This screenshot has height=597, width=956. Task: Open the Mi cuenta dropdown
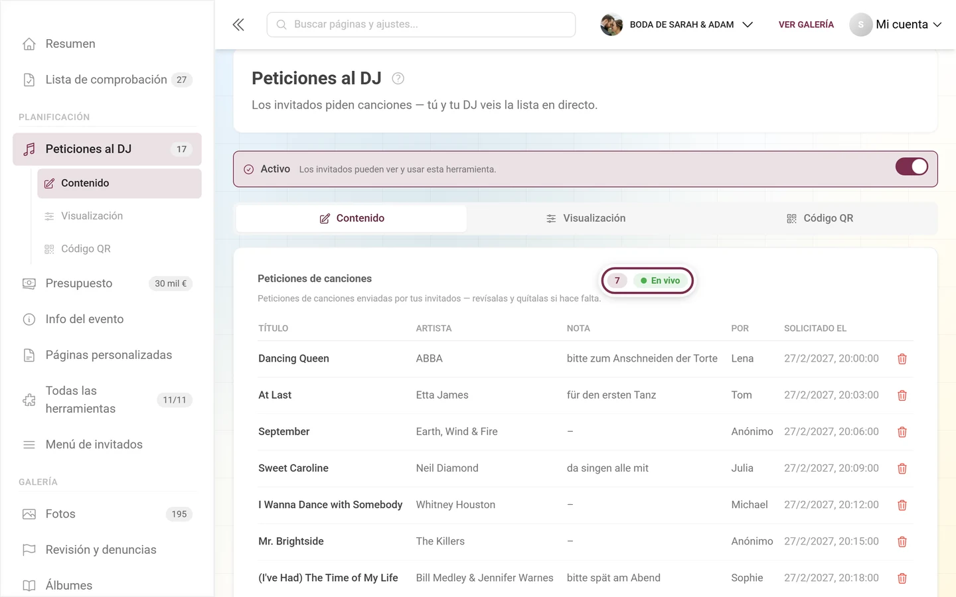coord(896,25)
